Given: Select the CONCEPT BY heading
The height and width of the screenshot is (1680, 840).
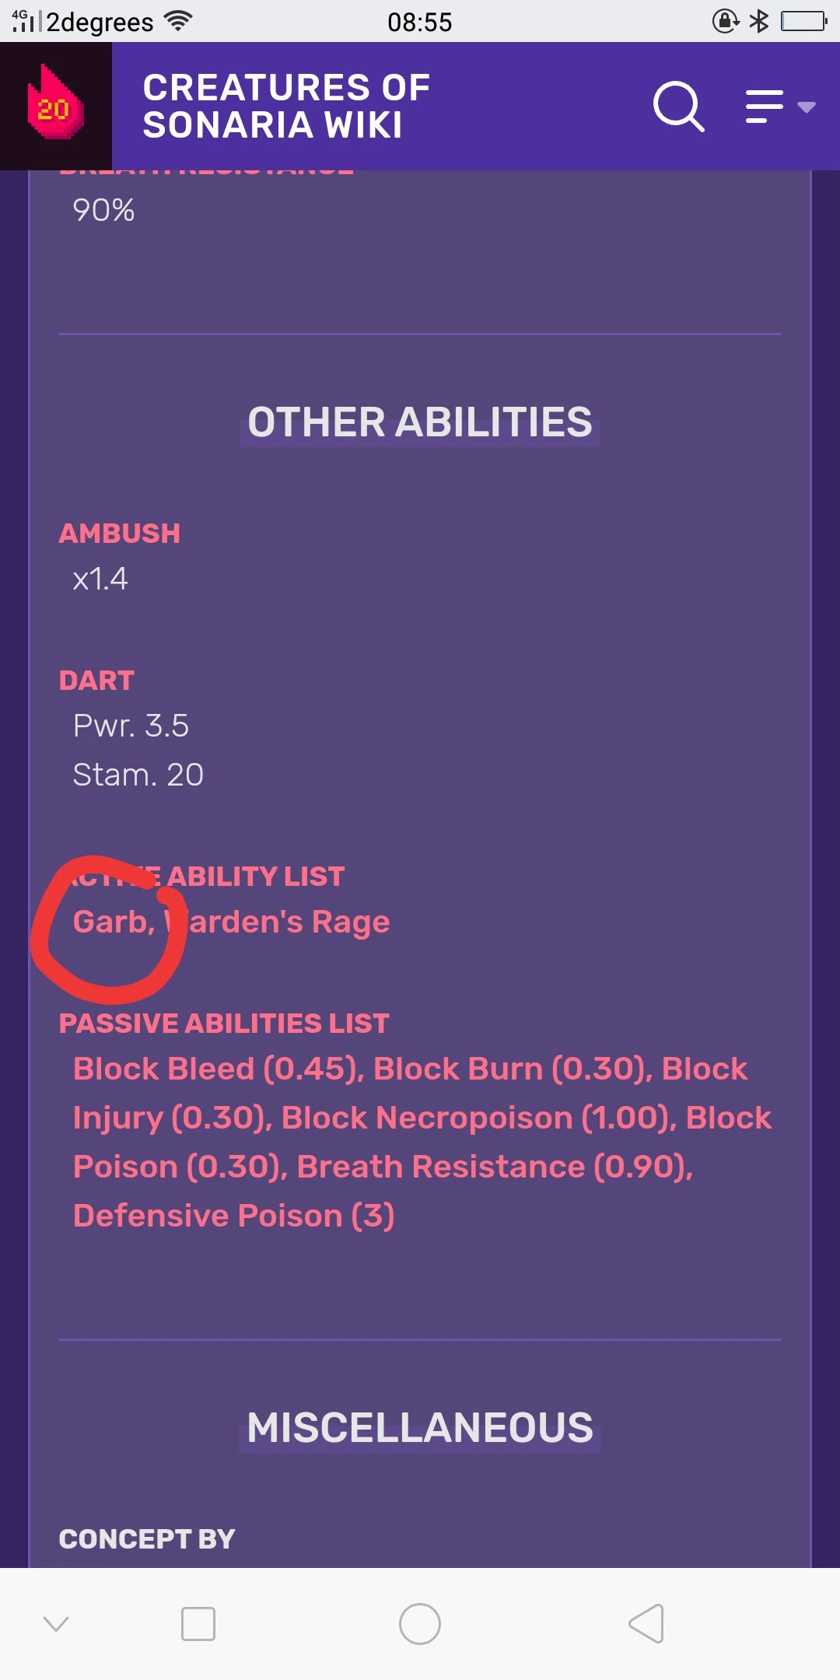Looking at the screenshot, I should pyautogui.click(x=146, y=1538).
